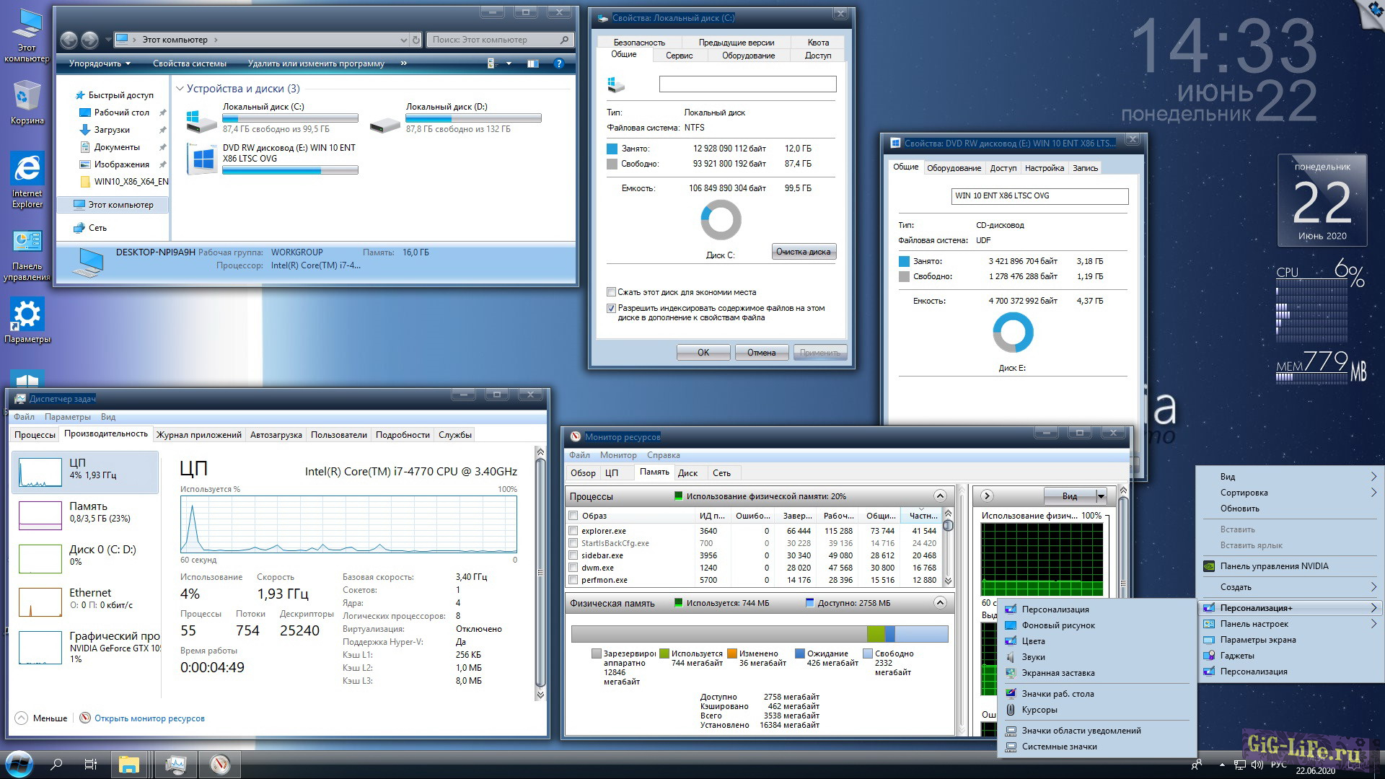Image resolution: width=1385 pixels, height=779 pixels.
Task: Enable "Сжать этот диск" compression checkbox
Action: (611, 292)
